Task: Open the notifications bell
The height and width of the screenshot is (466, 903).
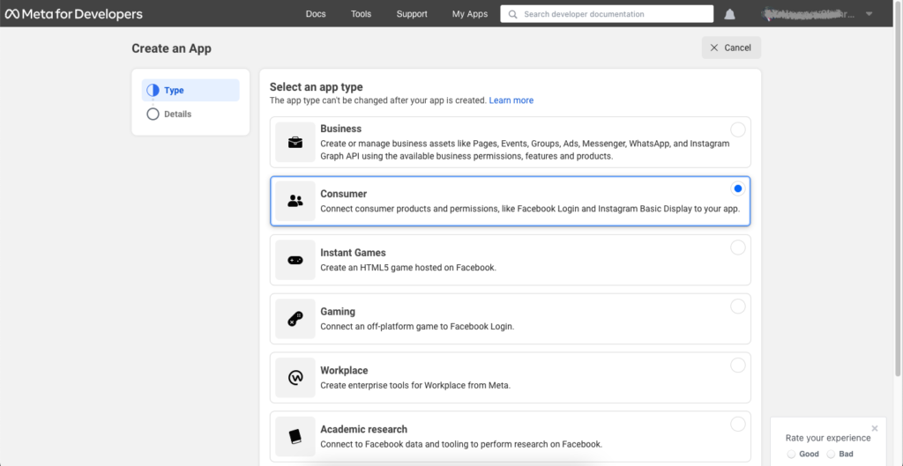Action: pos(729,14)
